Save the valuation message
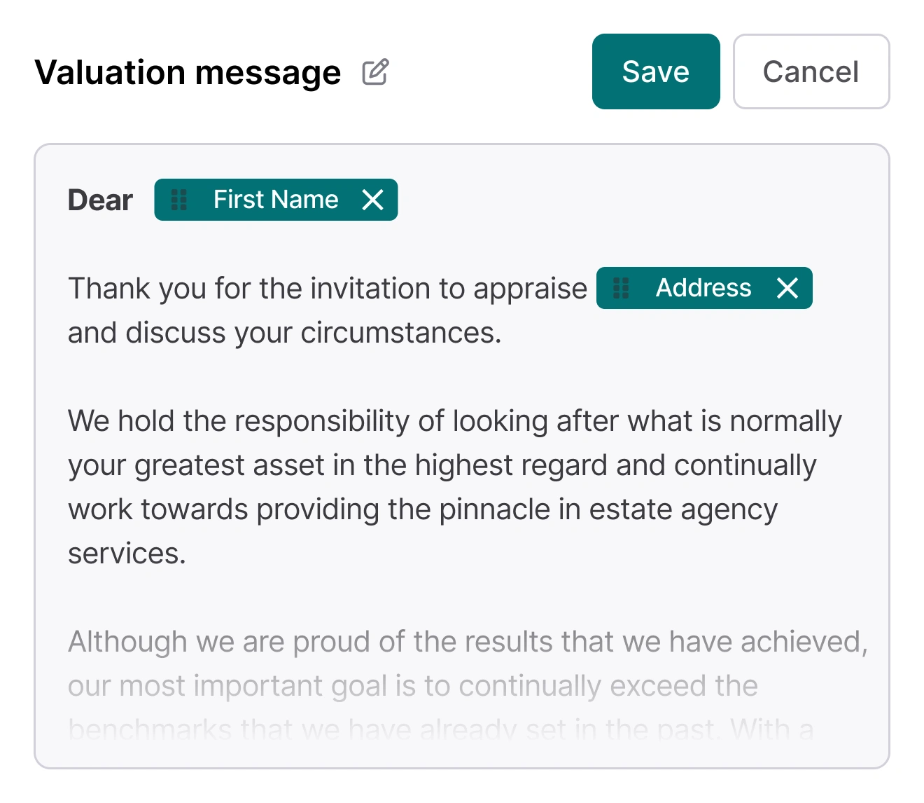Viewport: 924px width, 803px height. [656, 71]
